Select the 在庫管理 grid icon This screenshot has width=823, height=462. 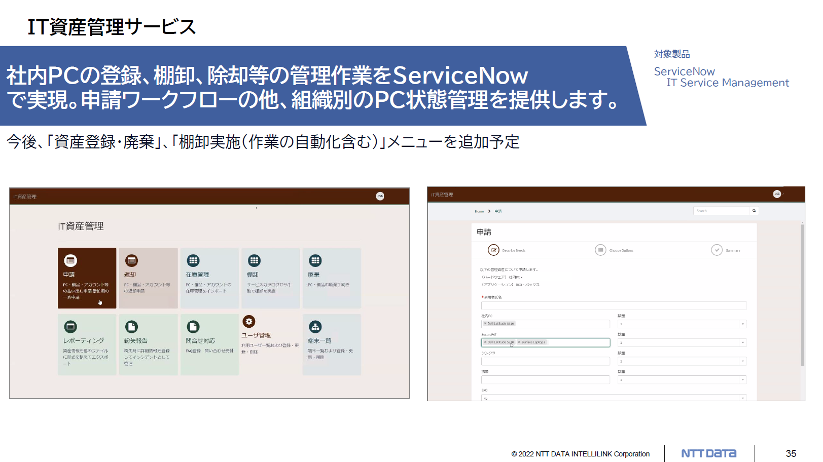pos(193,260)
